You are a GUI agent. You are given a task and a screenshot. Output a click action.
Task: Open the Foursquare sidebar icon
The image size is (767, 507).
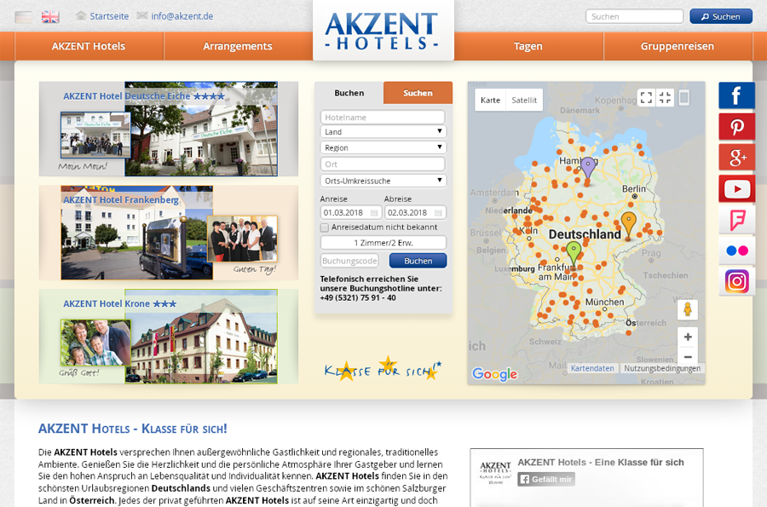click(x=736, y=220)
